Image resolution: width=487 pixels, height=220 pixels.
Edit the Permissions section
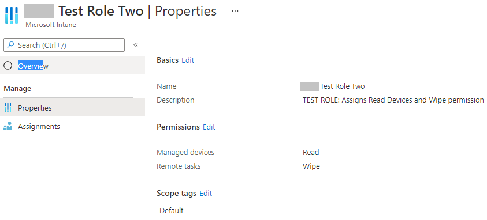pos(209,127)
